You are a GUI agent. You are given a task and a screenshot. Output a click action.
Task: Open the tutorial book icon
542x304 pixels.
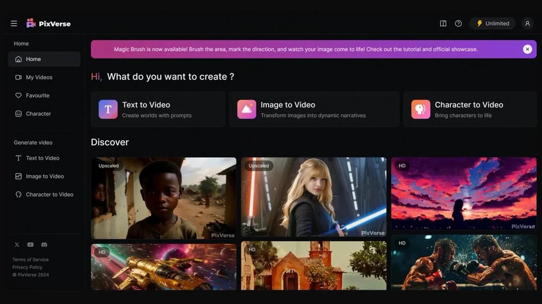443,24
